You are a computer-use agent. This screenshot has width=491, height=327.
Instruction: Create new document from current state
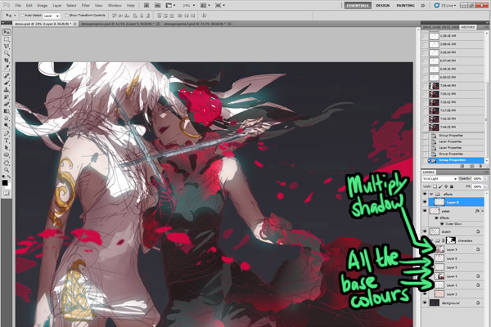click(462, 166)
